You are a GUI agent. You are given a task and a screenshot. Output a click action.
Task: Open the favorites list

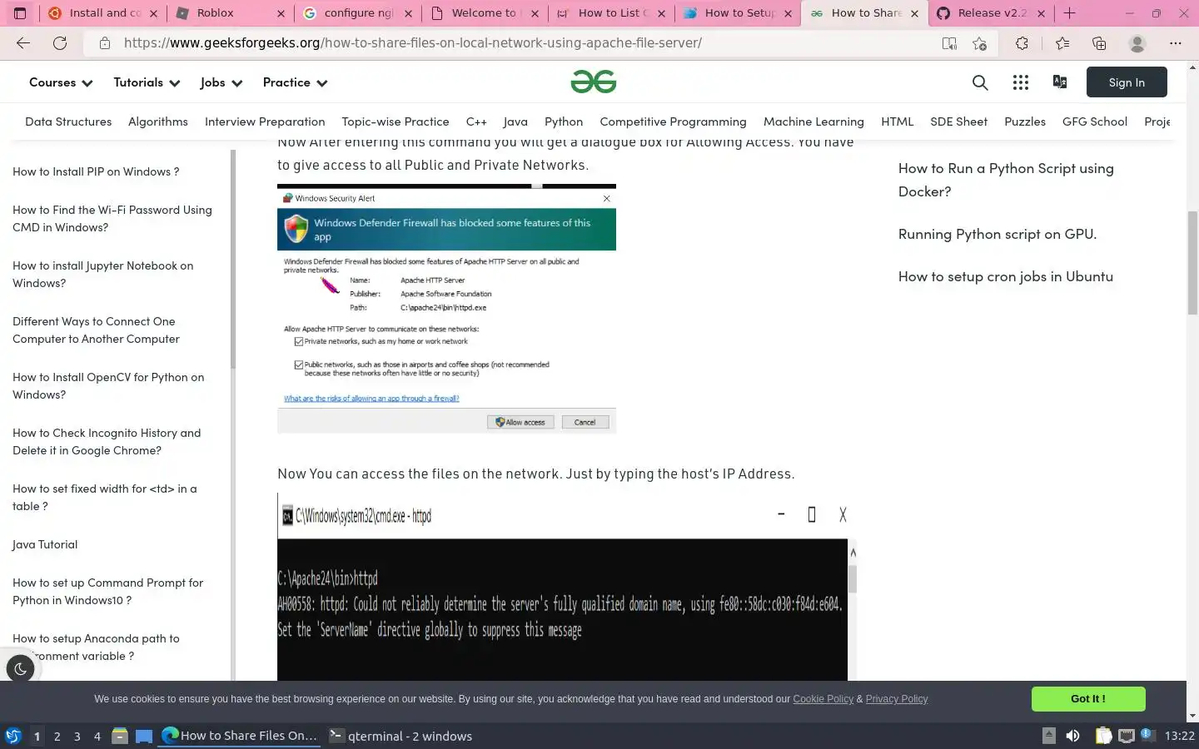pos(1062,43)
